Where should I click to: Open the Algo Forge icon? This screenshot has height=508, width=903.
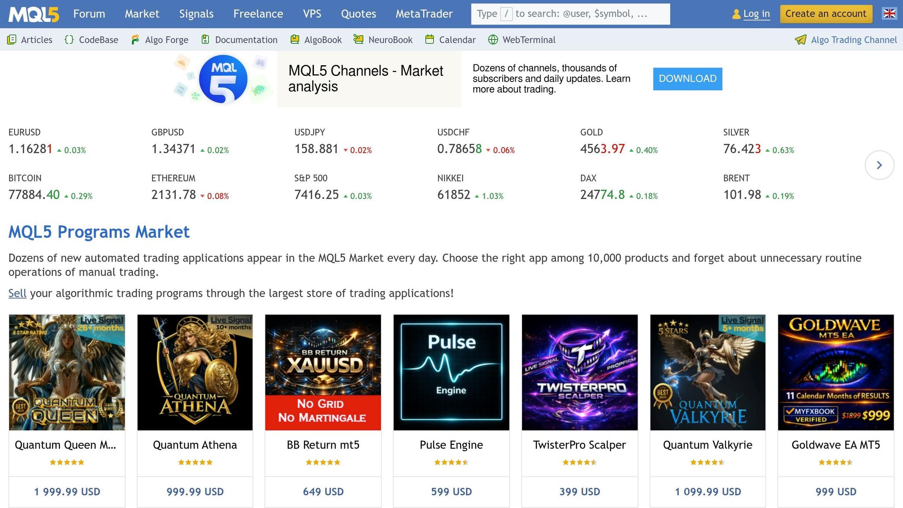pyautogui.click(x=135, y=40)
